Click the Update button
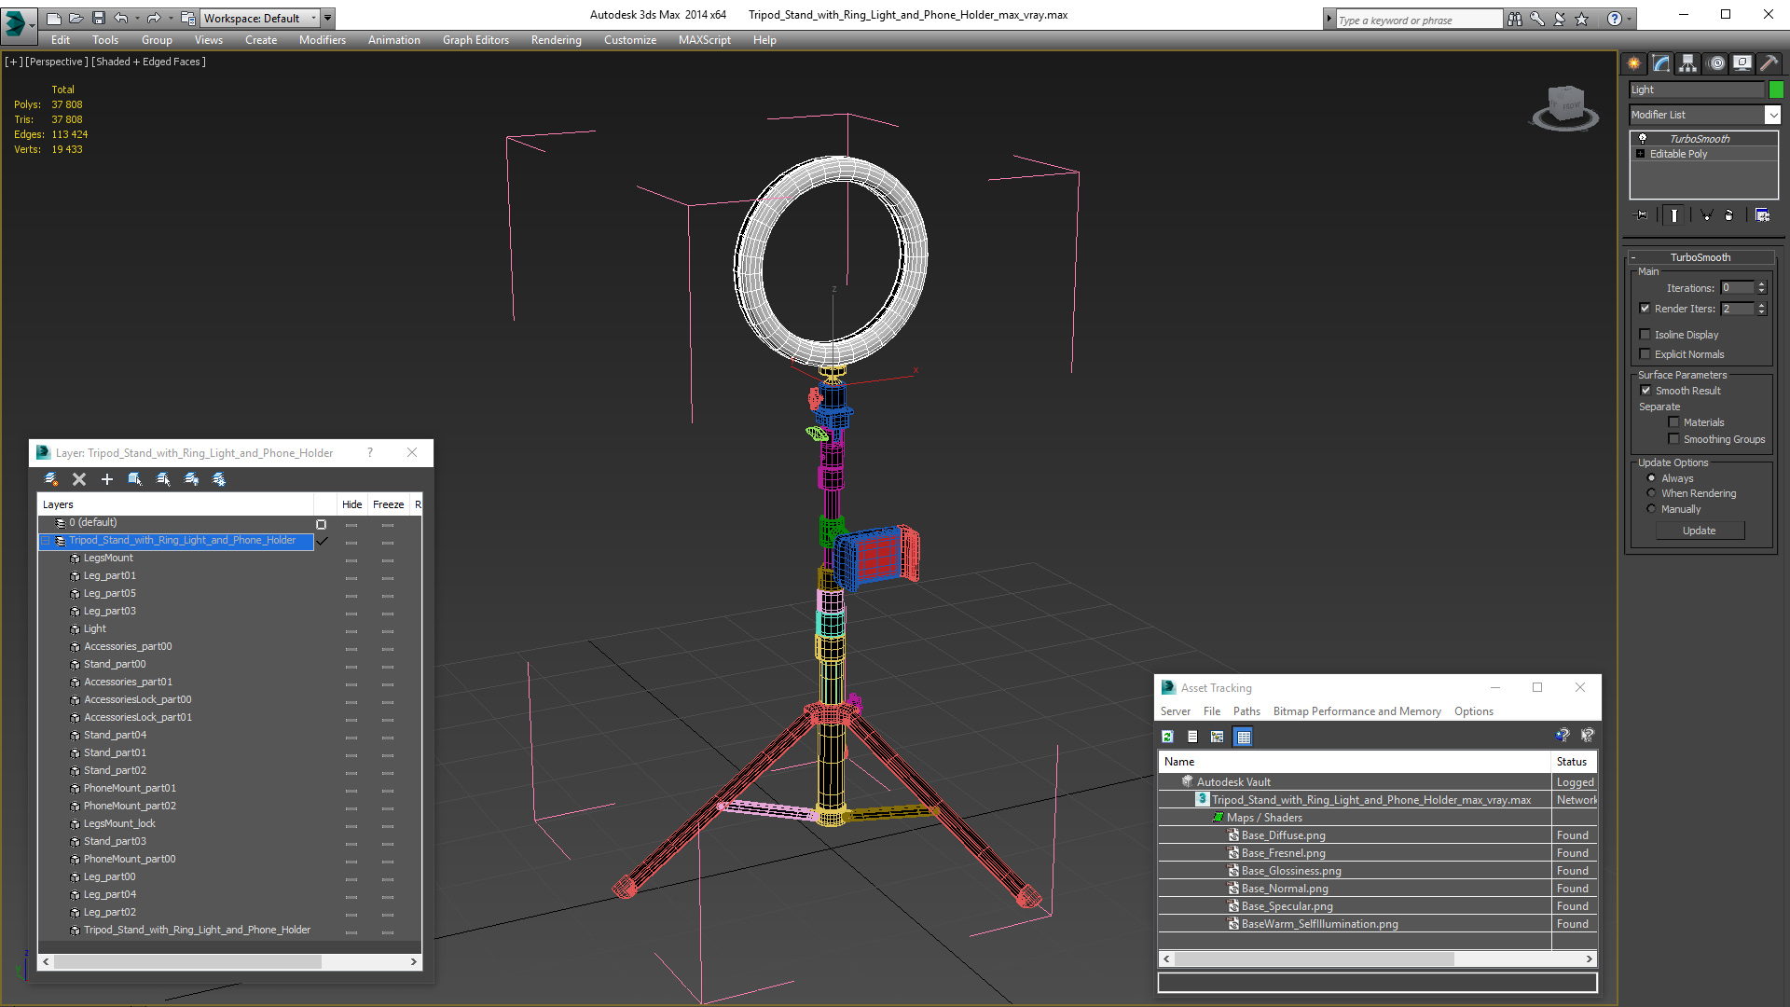Viewport: 1790px width, 1007px height. [x=1699, y=531]
